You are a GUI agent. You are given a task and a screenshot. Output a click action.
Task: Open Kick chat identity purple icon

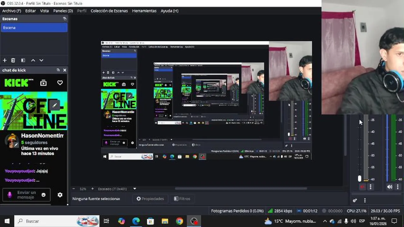point(9,195)
